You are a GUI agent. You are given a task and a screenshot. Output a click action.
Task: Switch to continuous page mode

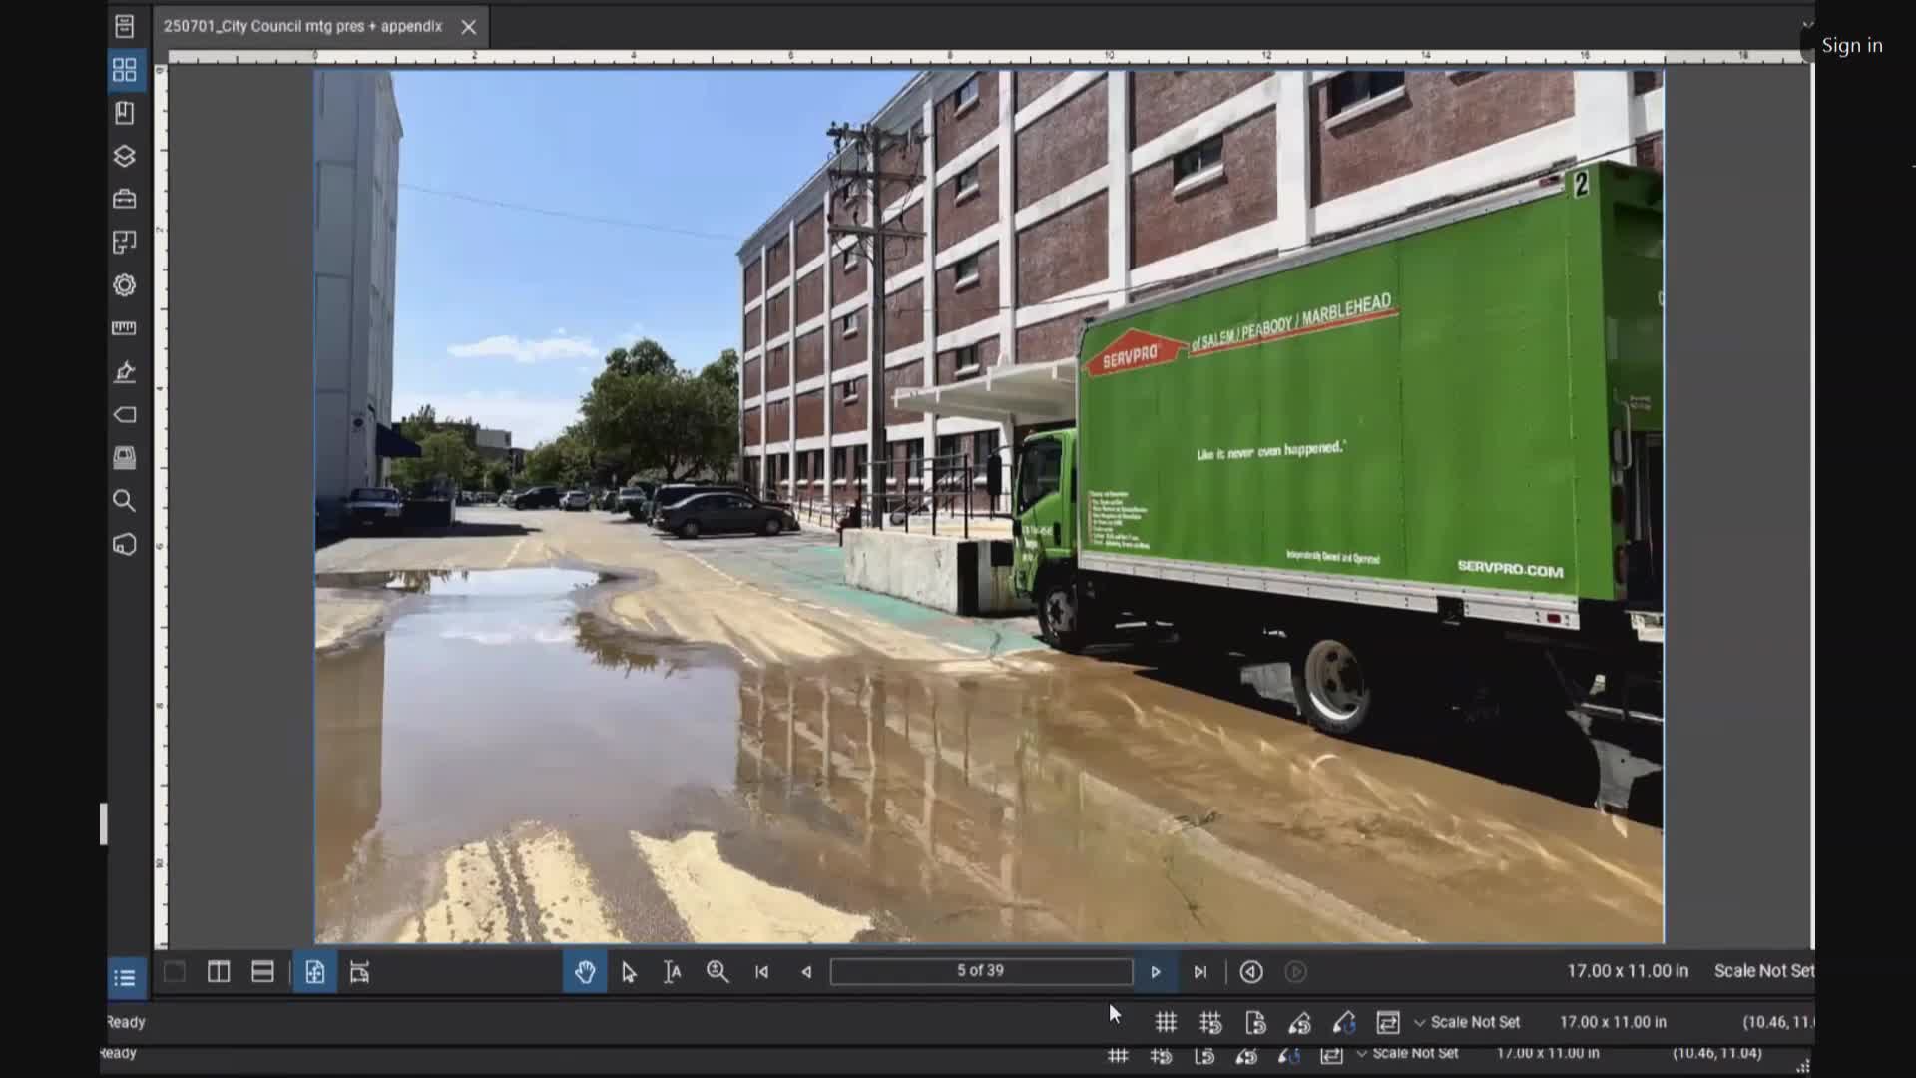[x=359, y=972]
